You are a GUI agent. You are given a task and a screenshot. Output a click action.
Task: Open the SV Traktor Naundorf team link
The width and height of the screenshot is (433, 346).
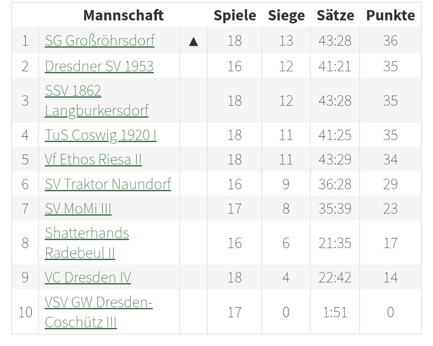[x=108, y=184]
